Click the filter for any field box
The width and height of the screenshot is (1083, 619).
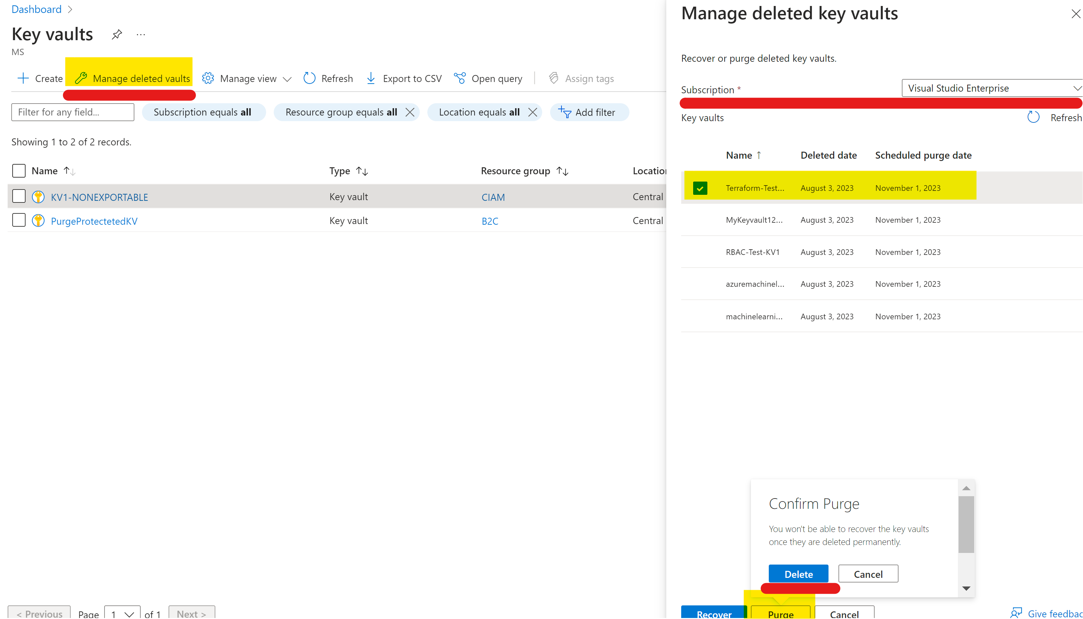[72, 112]
